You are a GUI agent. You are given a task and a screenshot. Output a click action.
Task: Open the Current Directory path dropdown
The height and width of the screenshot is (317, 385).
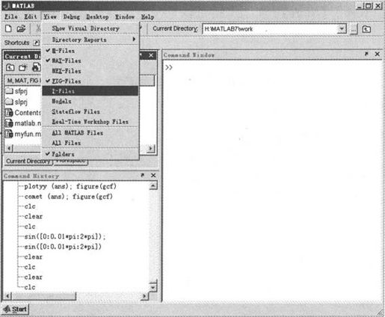(x=342, y=29)
